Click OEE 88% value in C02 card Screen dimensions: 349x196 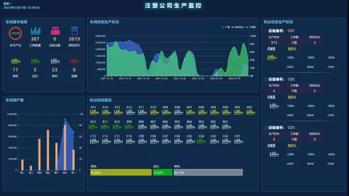point(292,97)
